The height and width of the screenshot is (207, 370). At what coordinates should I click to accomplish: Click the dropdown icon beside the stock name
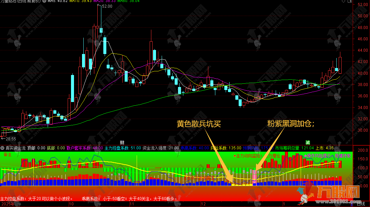click(45, 1)
